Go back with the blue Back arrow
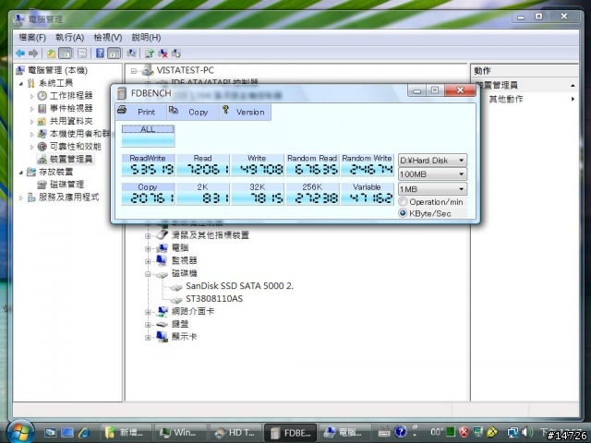The width and height of the screenshot is (591, 443). pos(20,54)
